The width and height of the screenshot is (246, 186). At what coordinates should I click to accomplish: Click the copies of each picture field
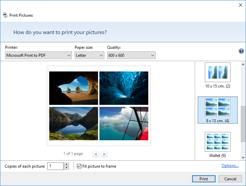pyautogui.click(x=55, y=166)
